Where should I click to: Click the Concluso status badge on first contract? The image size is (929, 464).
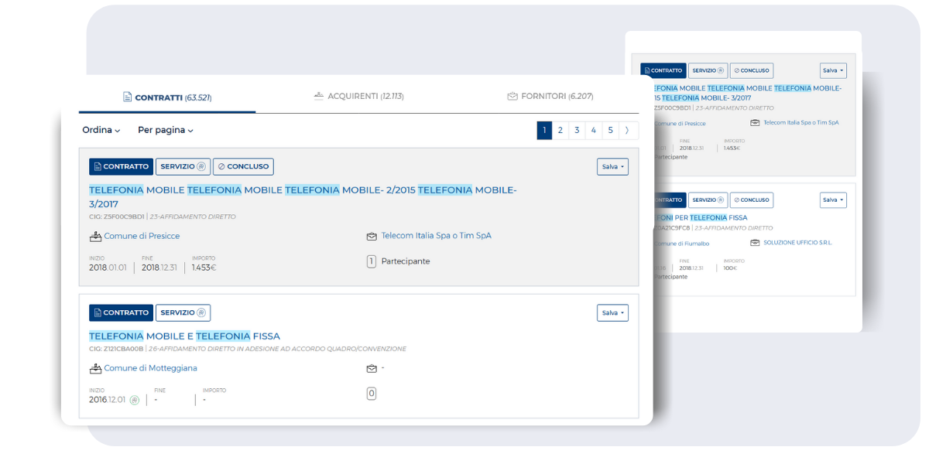[243, 166]
